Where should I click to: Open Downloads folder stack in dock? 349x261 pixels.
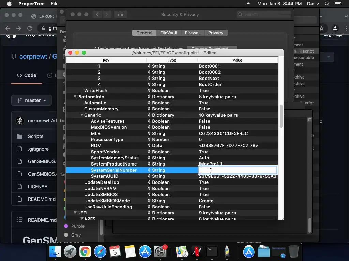(x=264, y=252)
